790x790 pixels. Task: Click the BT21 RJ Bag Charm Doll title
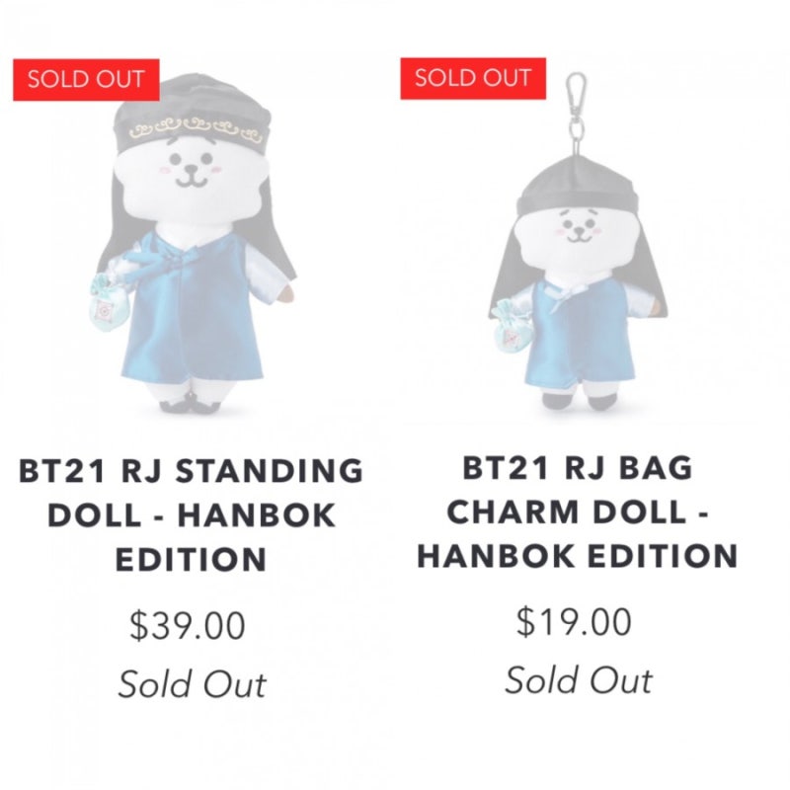coord(578,512)
